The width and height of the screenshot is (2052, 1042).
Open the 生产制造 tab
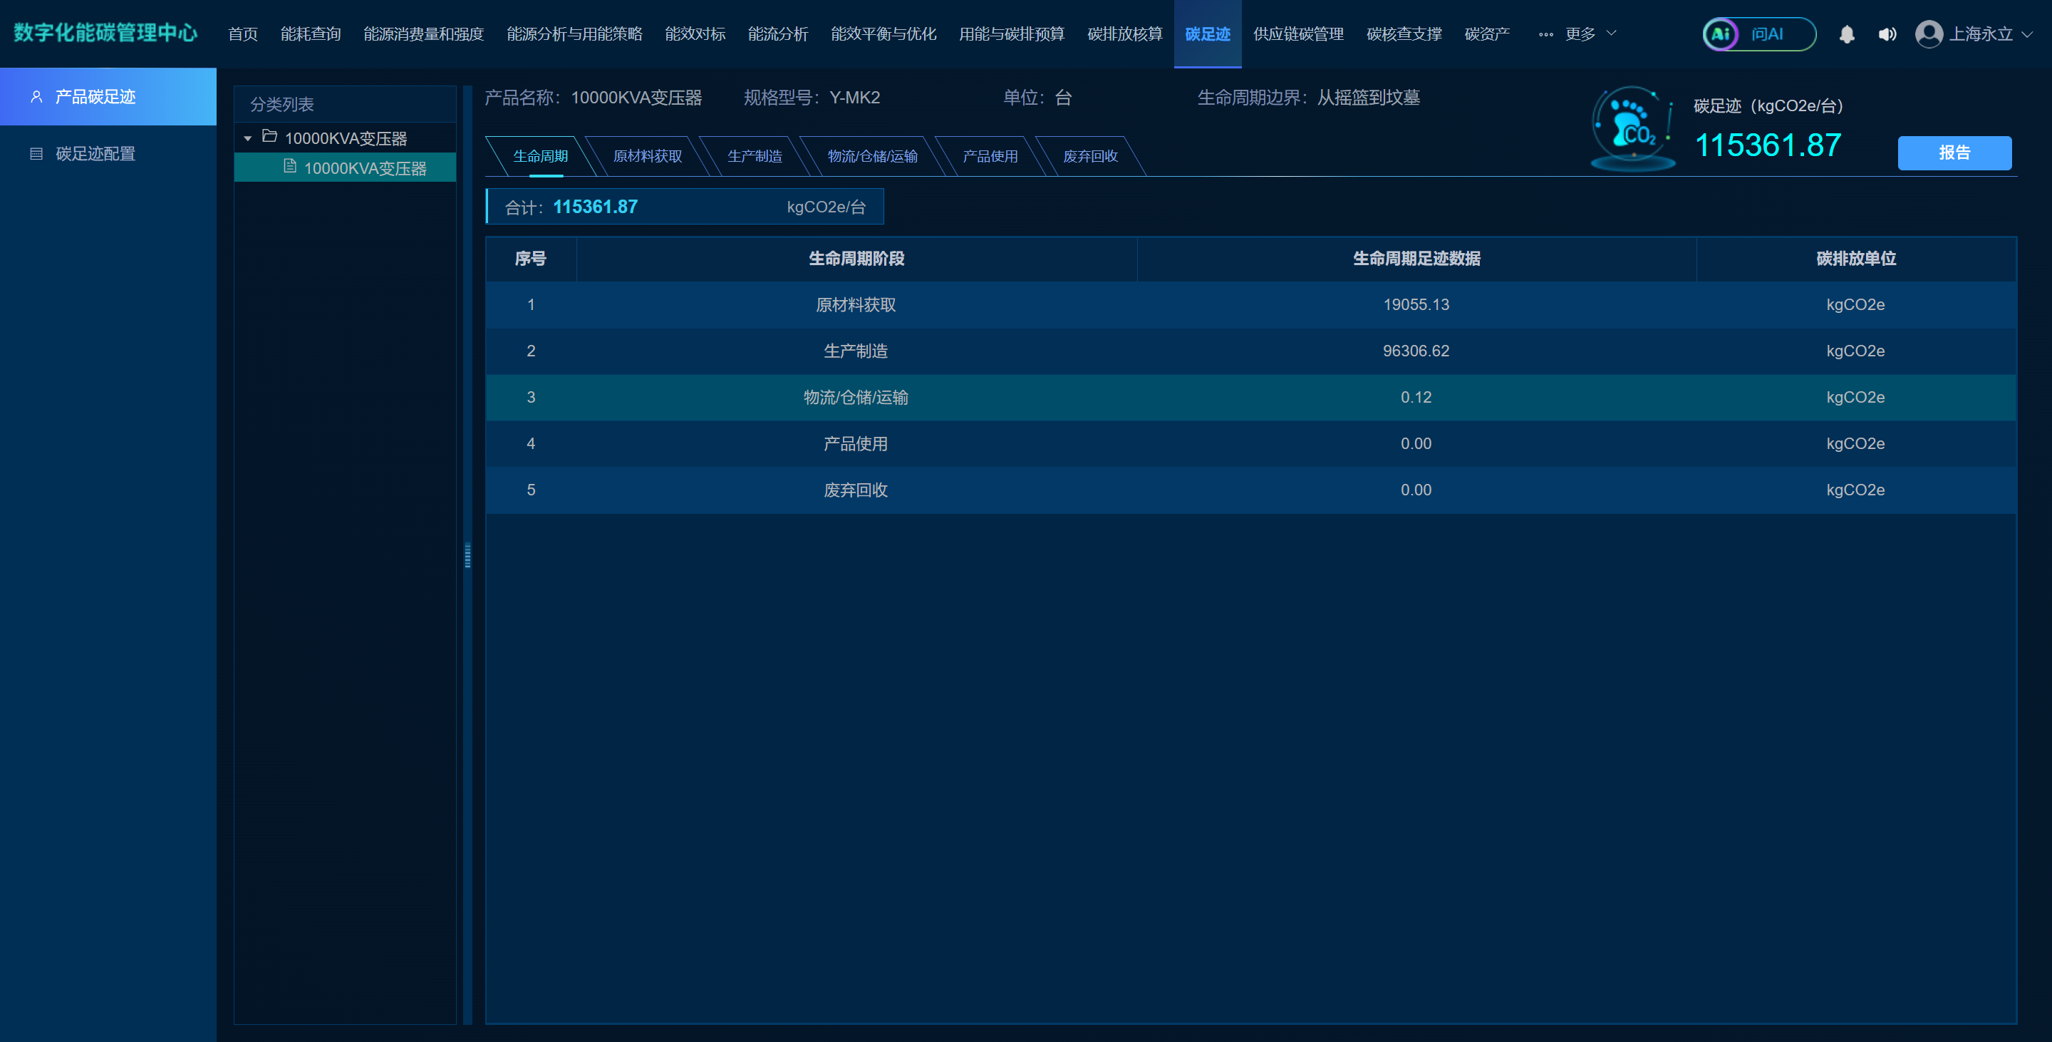tap(755, 156)
